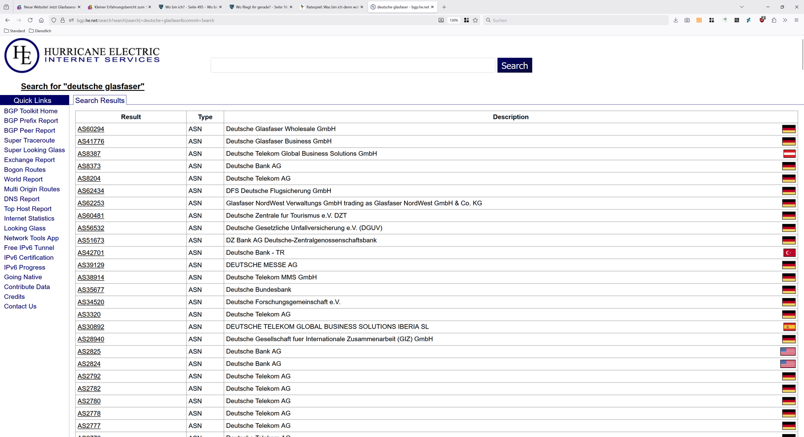Open site permissions icon in address bar
This screenshot has height=437, width=804.
(x=71, y=20)
